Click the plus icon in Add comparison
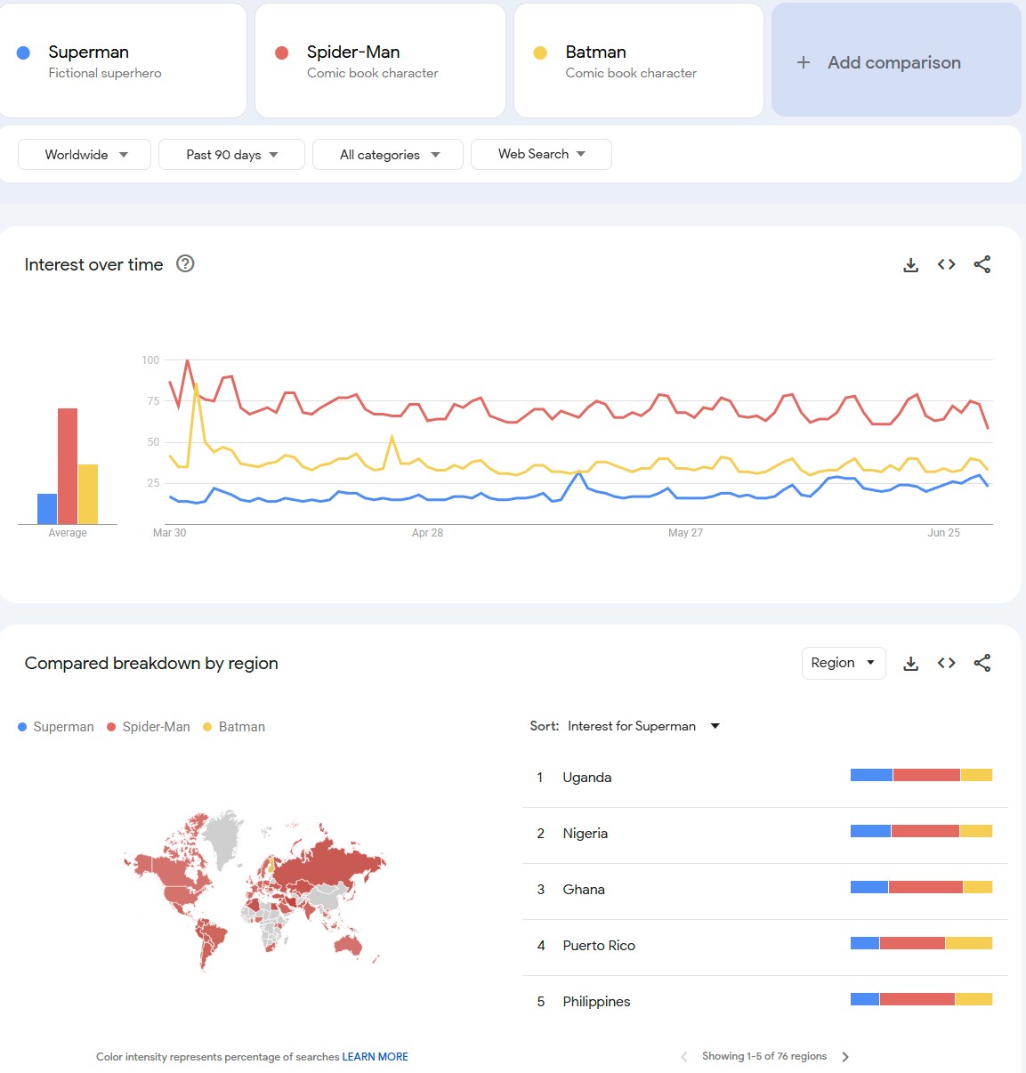The image size is (1026, 1073). click(x=804, y=62)
